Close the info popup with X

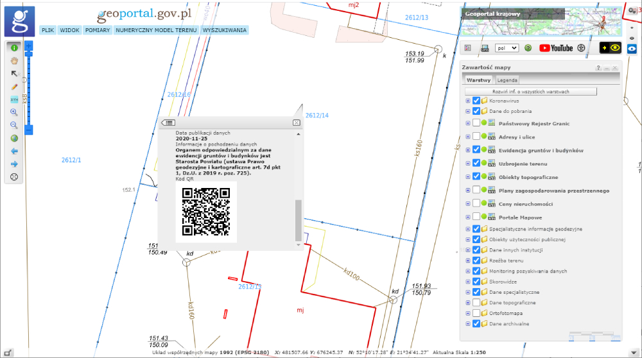297,123
